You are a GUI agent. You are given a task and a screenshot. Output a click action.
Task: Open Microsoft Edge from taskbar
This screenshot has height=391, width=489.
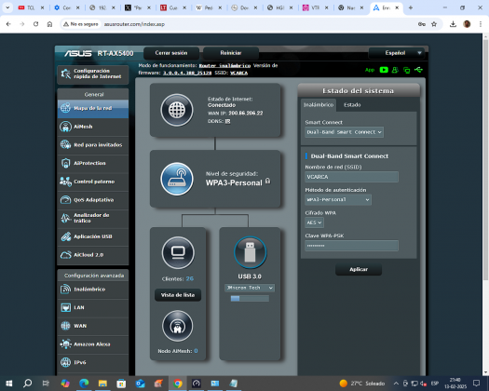pos(84,384)
